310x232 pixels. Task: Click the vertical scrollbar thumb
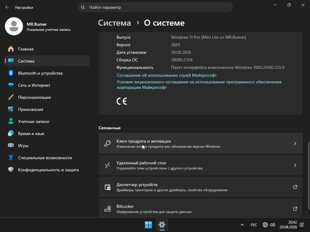pyautogui.click(x=308, y=176)
